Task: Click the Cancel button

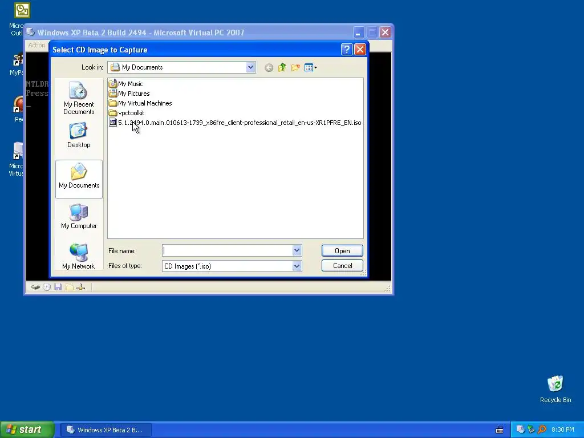Action: click(x=342, y=266)
